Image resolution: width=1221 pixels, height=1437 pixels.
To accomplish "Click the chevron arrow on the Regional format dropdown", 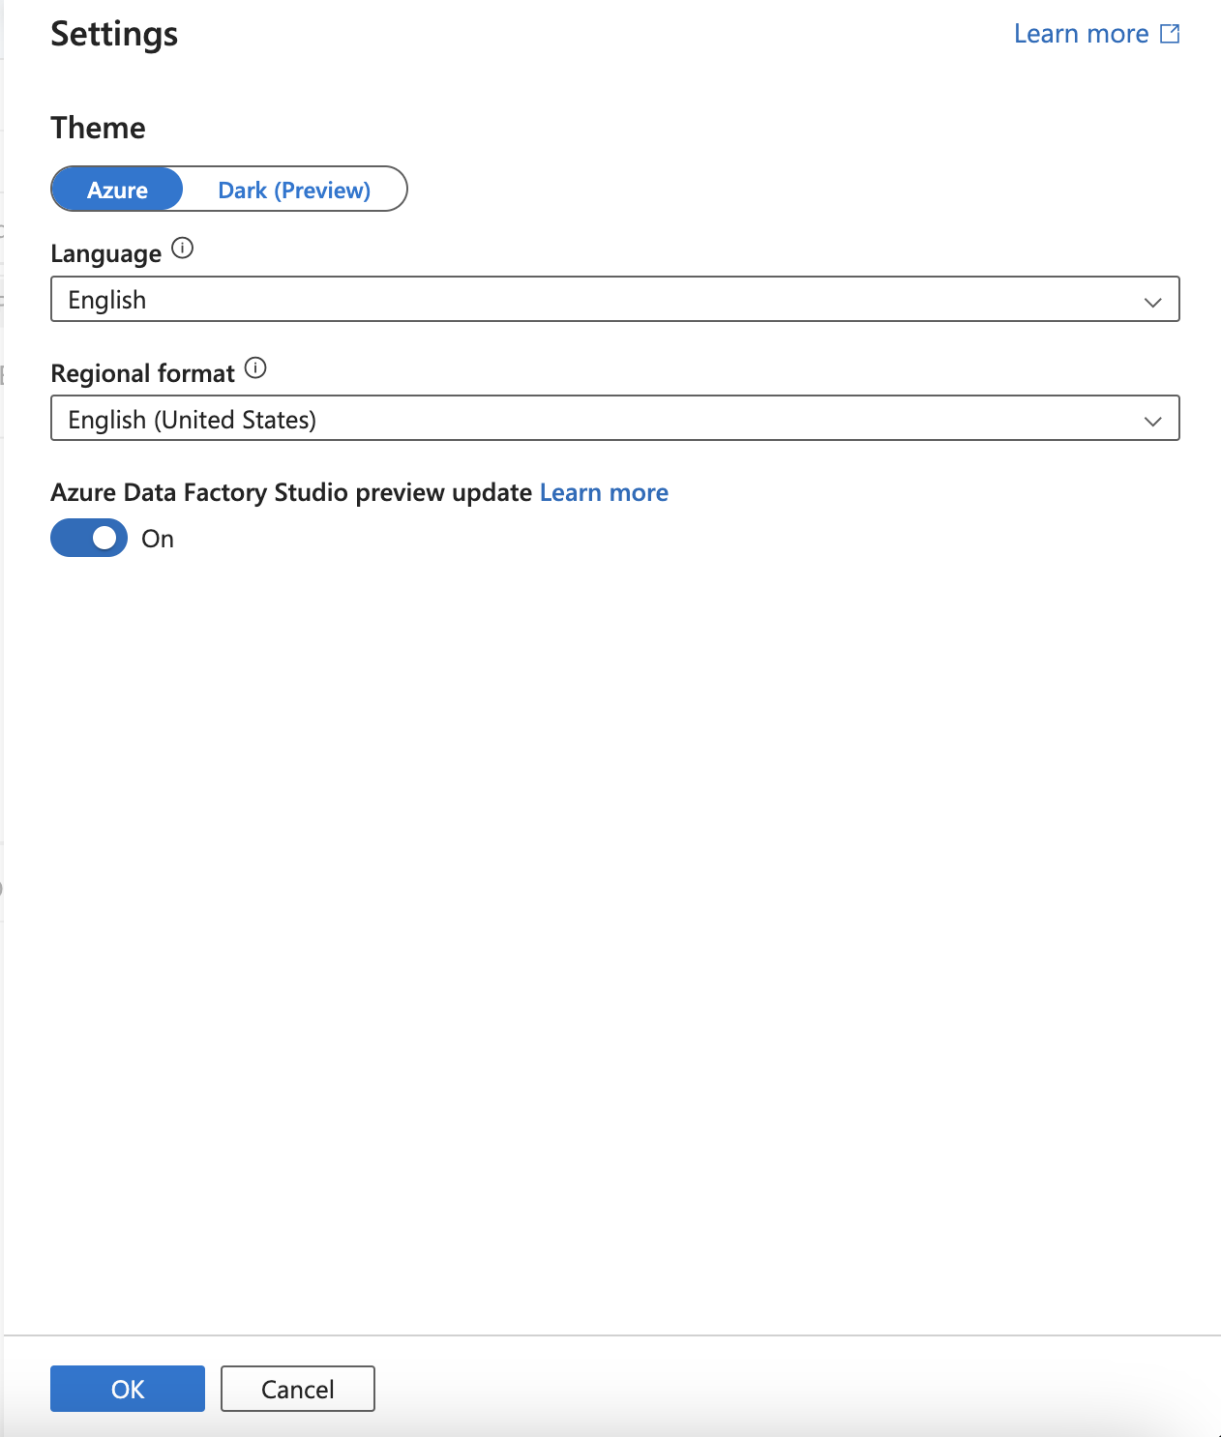I will tap(1152, 422).
